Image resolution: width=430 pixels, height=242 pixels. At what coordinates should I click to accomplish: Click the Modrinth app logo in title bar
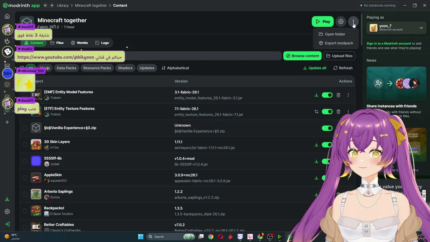point(21,5)
